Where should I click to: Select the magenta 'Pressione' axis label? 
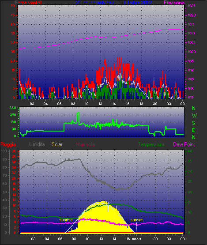[174, 3]
